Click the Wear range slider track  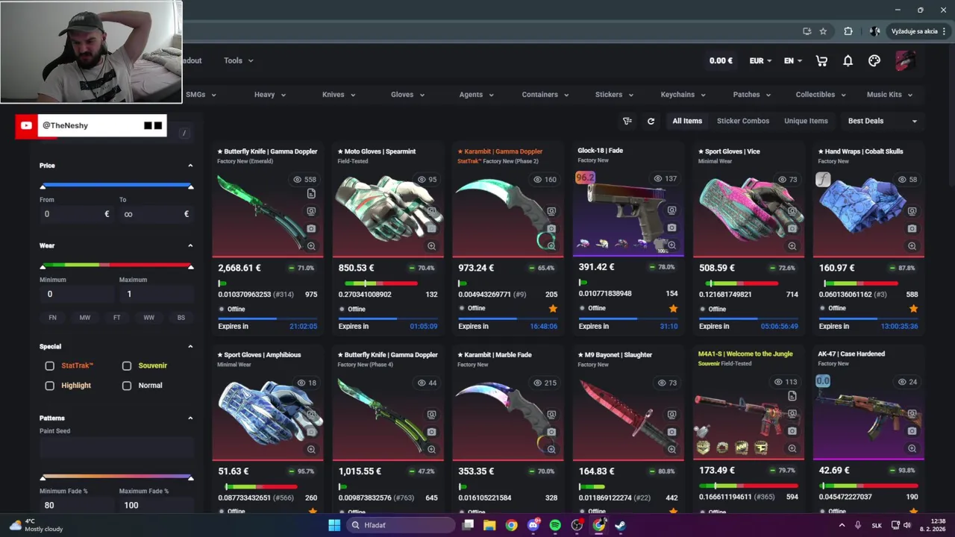tap(116, 266)
